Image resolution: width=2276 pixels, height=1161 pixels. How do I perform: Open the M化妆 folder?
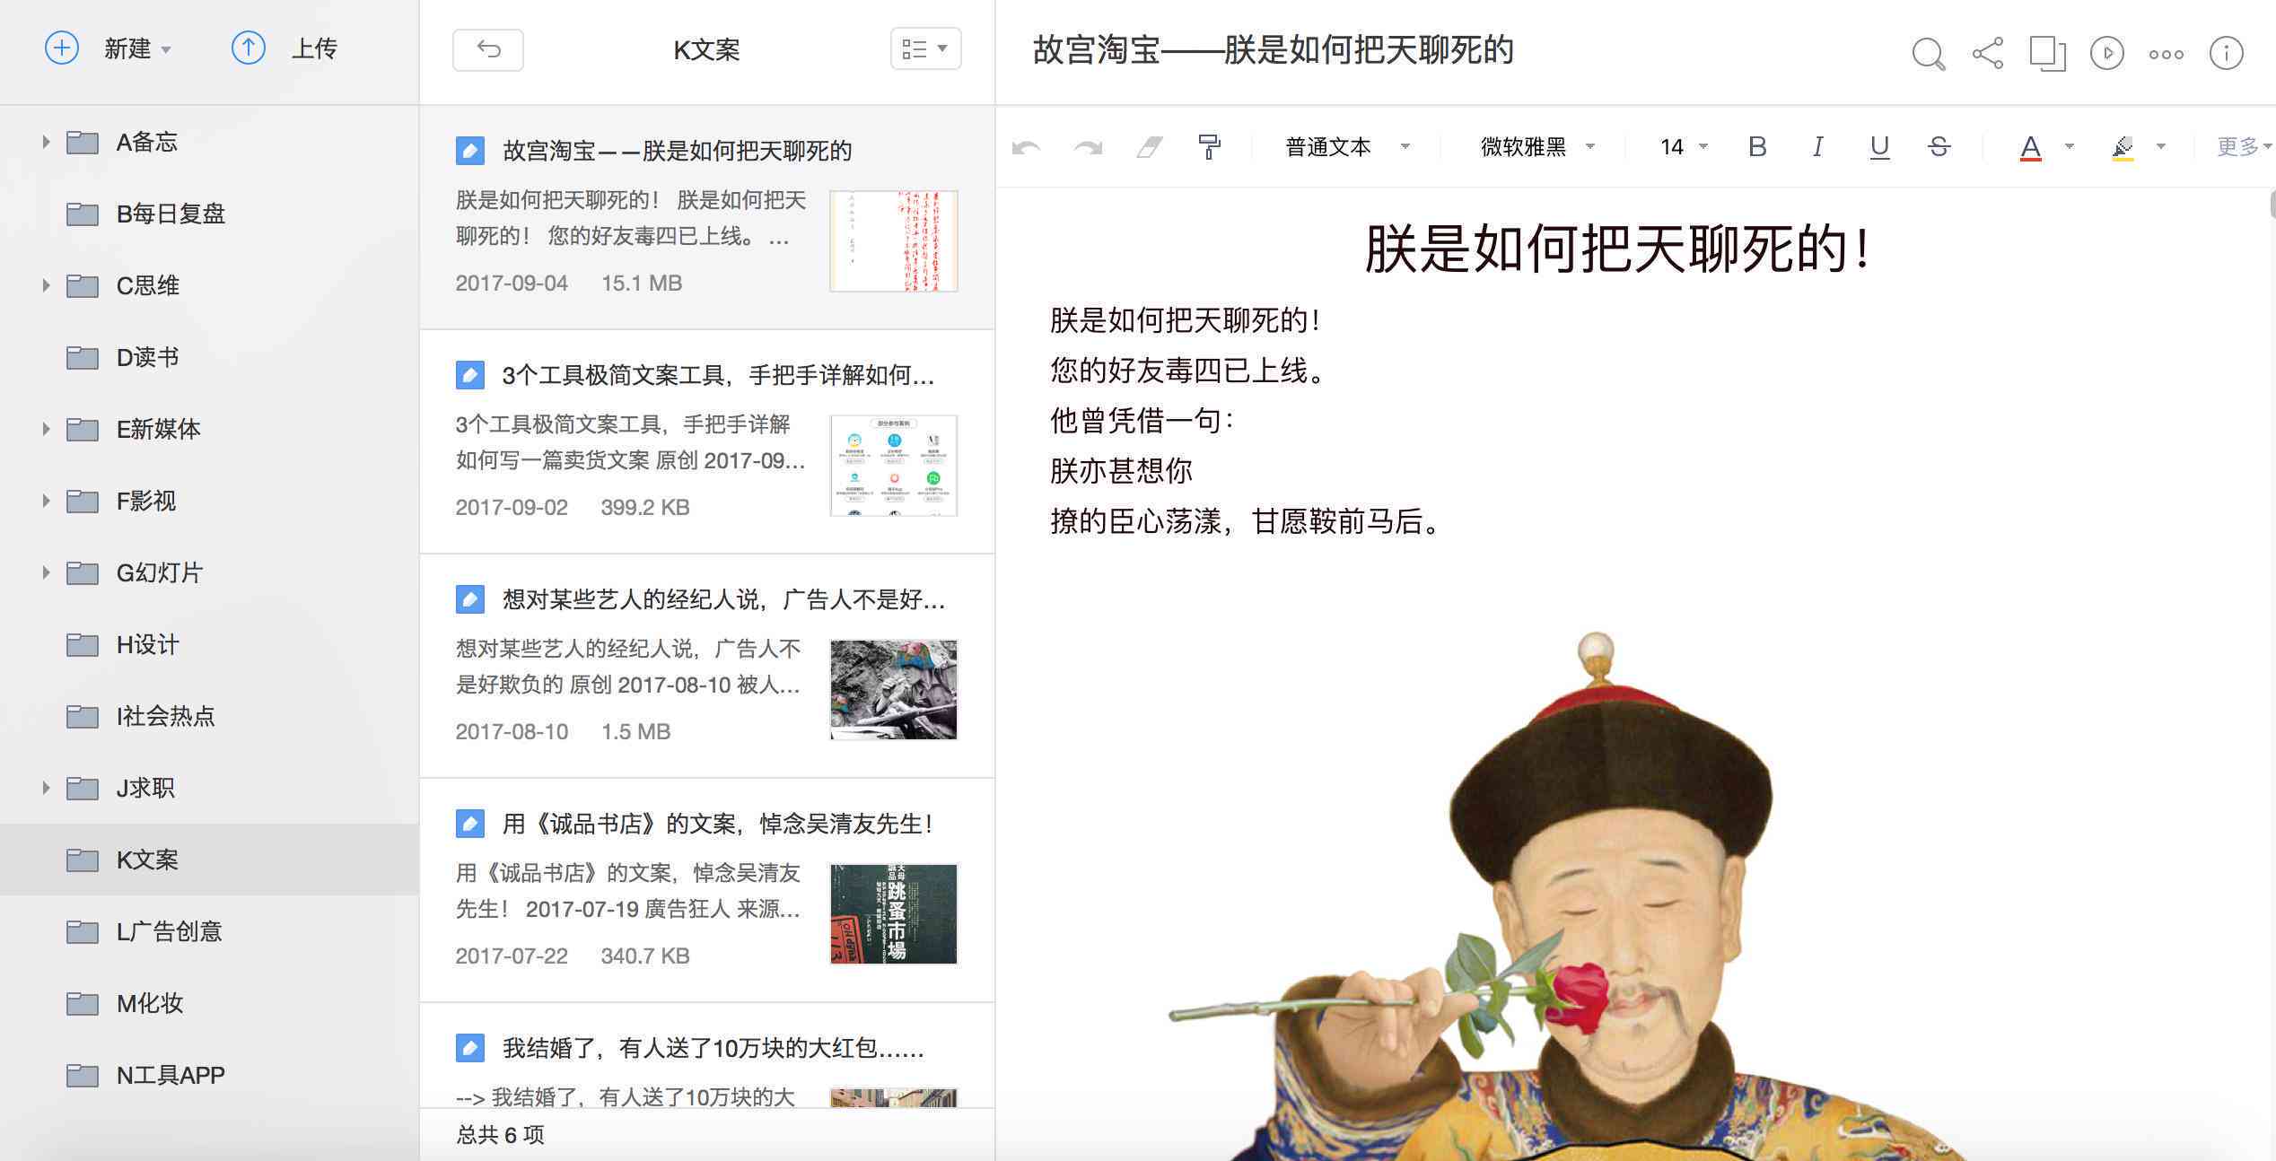tap(209, 1003)
